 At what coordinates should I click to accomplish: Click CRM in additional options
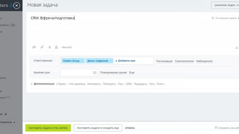coord(128,84)
